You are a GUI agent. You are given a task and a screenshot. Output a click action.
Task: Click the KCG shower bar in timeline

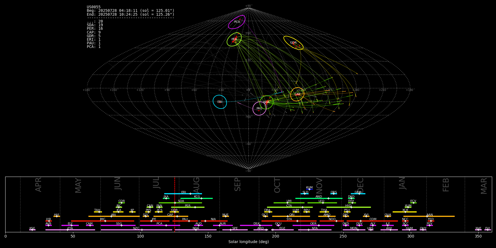tap(196, 198)
